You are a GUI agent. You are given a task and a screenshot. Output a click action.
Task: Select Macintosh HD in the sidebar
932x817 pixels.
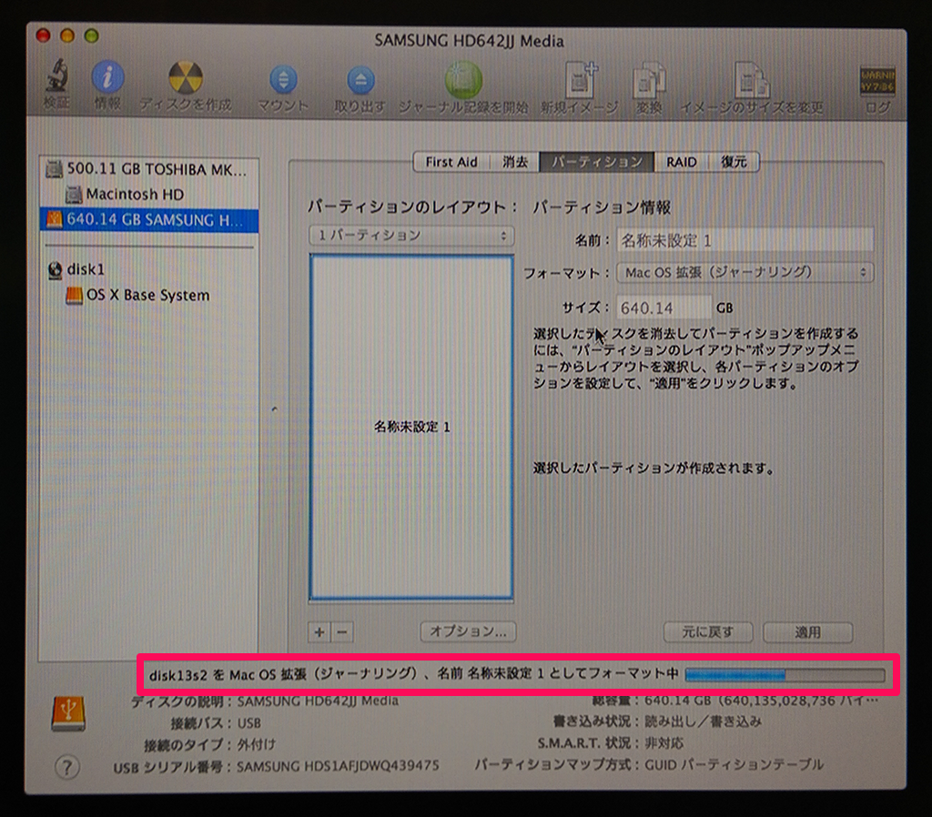tap(135, 195)
